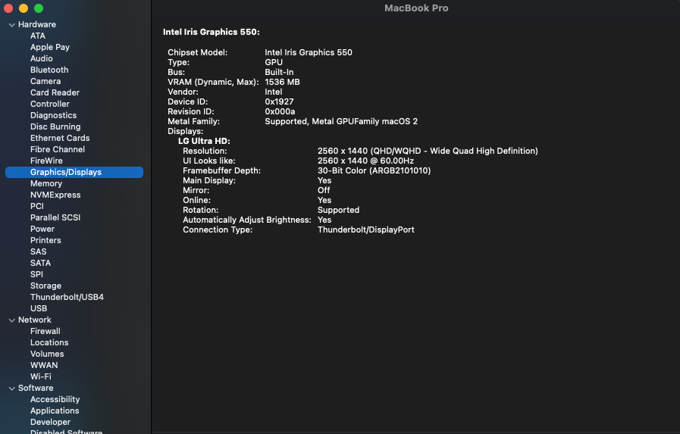This screenshot has height=434, width=680.
Task: Click the Revision ID value 0x000a
Action: (280, 112)
